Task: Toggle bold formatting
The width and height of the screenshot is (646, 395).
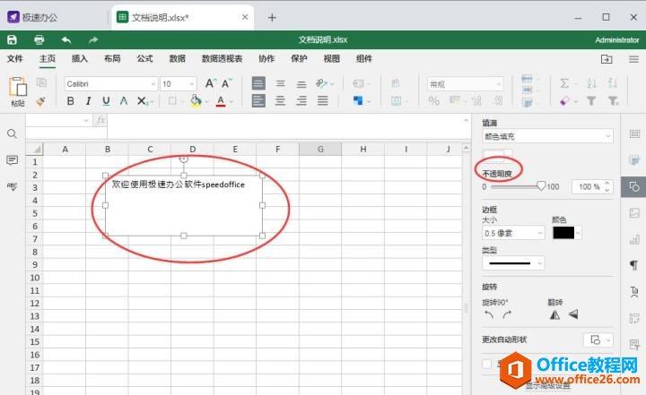Action: tap(71, 101)
